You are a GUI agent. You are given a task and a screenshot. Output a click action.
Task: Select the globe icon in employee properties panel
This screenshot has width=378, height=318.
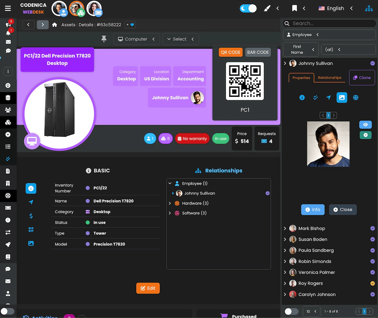pyautogui.click(x=355, y=97)
